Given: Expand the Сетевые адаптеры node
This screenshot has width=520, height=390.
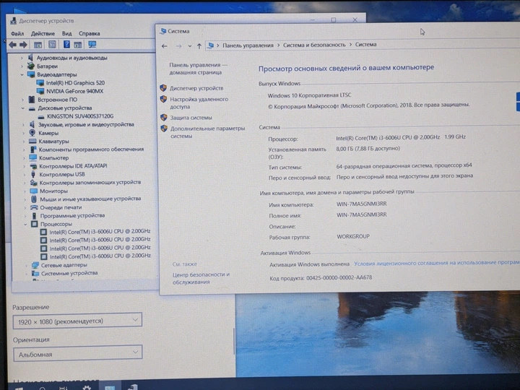Looking at the screenshot, I should click(x=26, y=265).
